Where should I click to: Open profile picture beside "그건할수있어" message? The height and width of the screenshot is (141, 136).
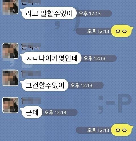click(10, 78)
